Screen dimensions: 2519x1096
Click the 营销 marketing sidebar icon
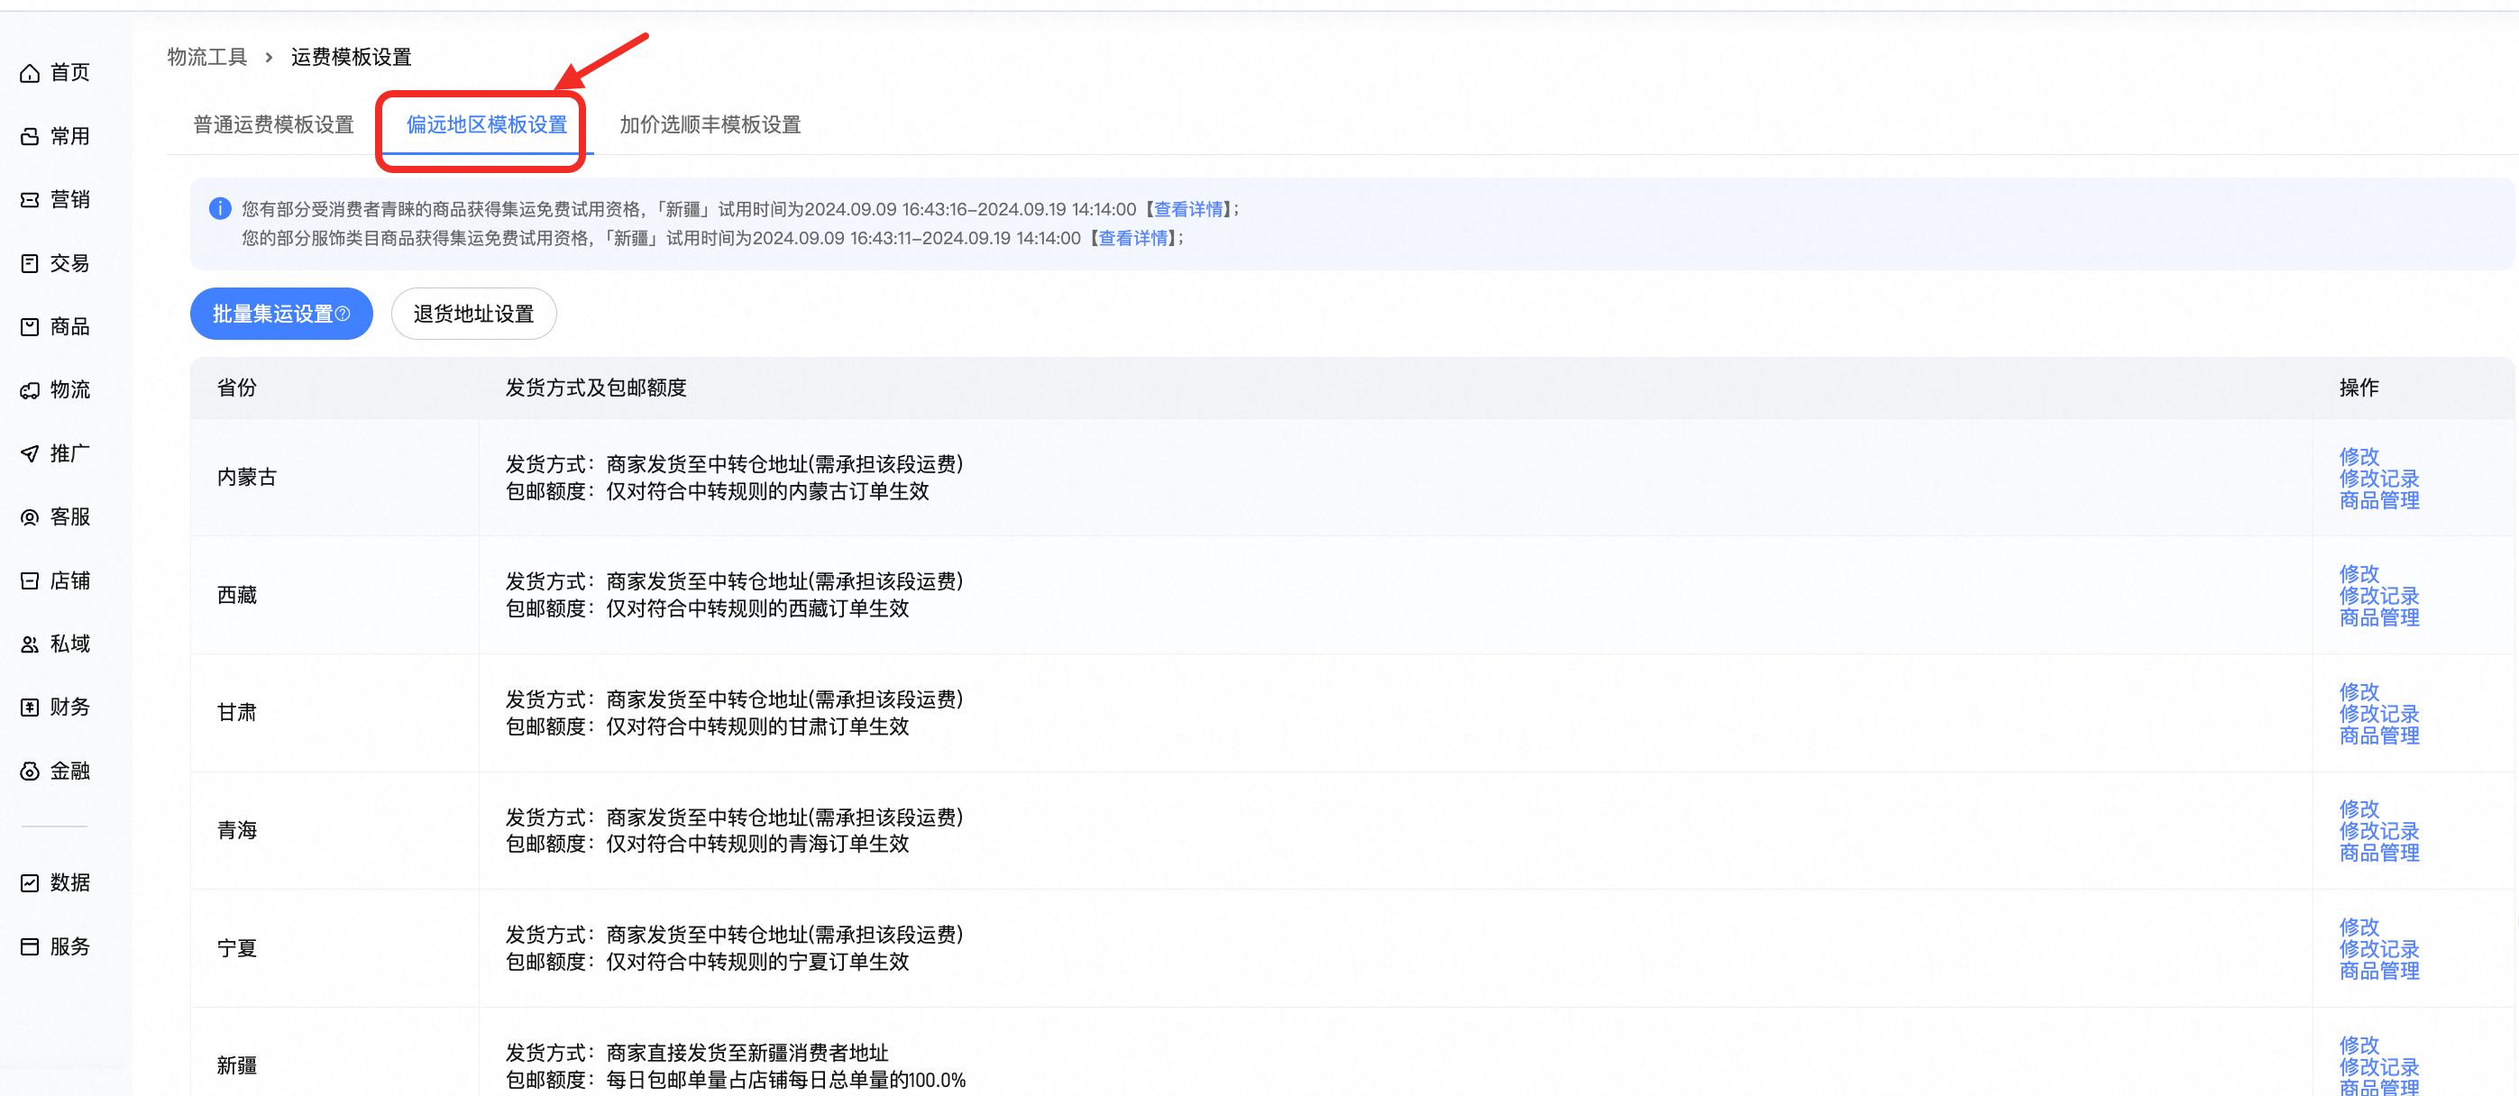pos(30,199)
